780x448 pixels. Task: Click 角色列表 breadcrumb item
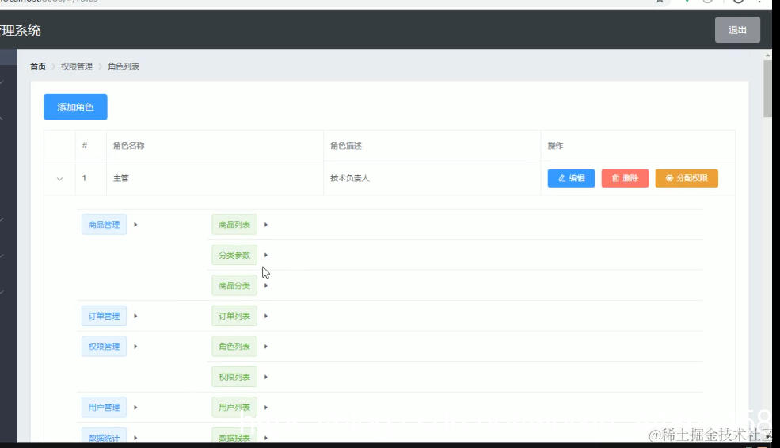[x=124, y=66]
